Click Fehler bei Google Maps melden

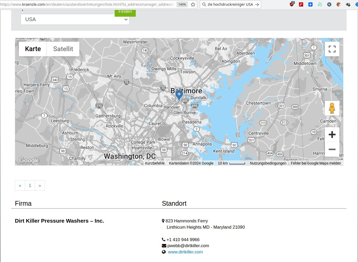316,163
